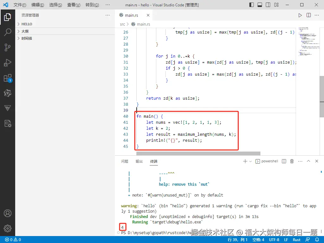Image resolution: width=324 pixels, height=243 pixels.
Task: Switch to the 终端 terminal tab
Action: pos(154,161)
